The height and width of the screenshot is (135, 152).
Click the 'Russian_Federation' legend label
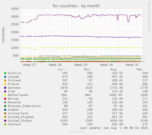pyautogui.click(x=24, y=106)
